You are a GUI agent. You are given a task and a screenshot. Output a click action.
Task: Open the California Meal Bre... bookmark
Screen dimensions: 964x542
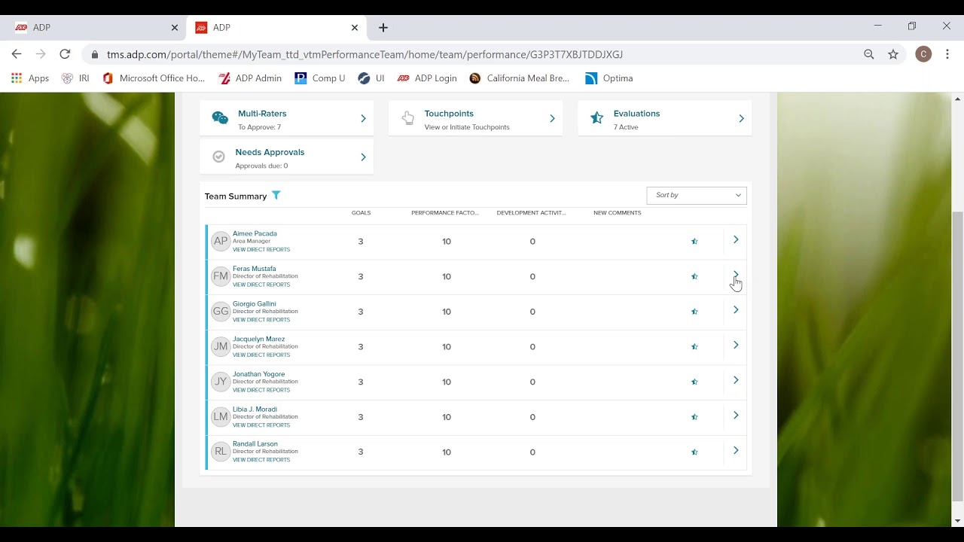(520, 78)
